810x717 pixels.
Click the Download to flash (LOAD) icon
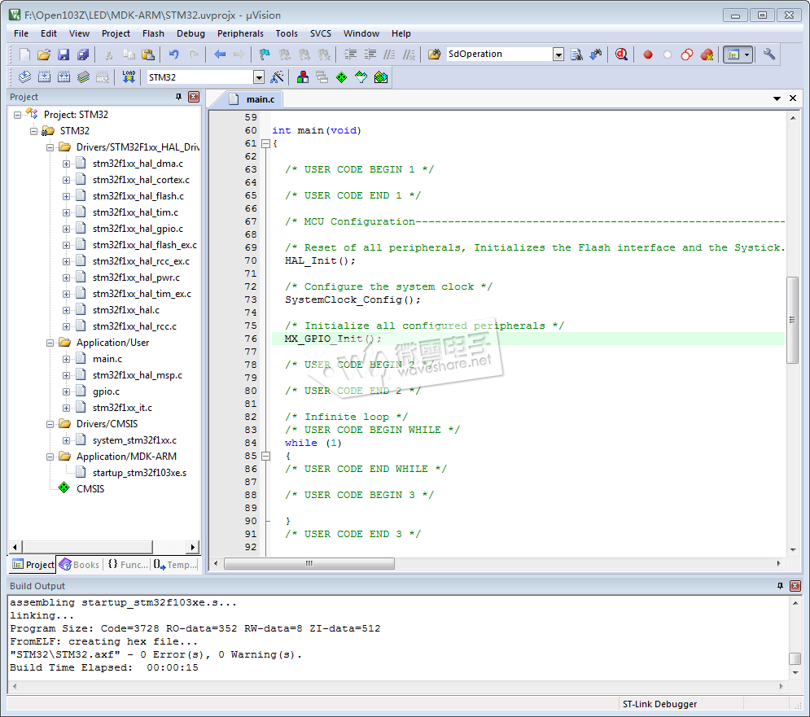(x=129, y=77)
